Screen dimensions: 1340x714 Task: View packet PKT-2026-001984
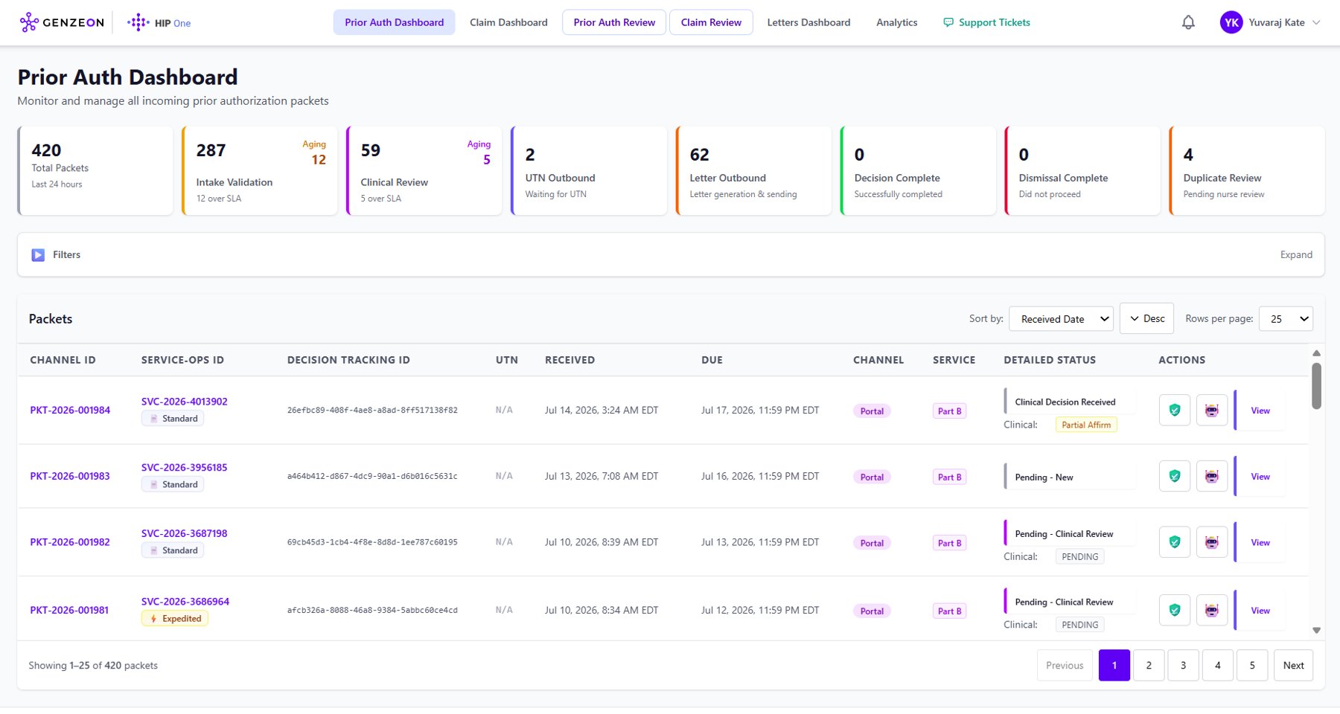(x=1260, y=411)
